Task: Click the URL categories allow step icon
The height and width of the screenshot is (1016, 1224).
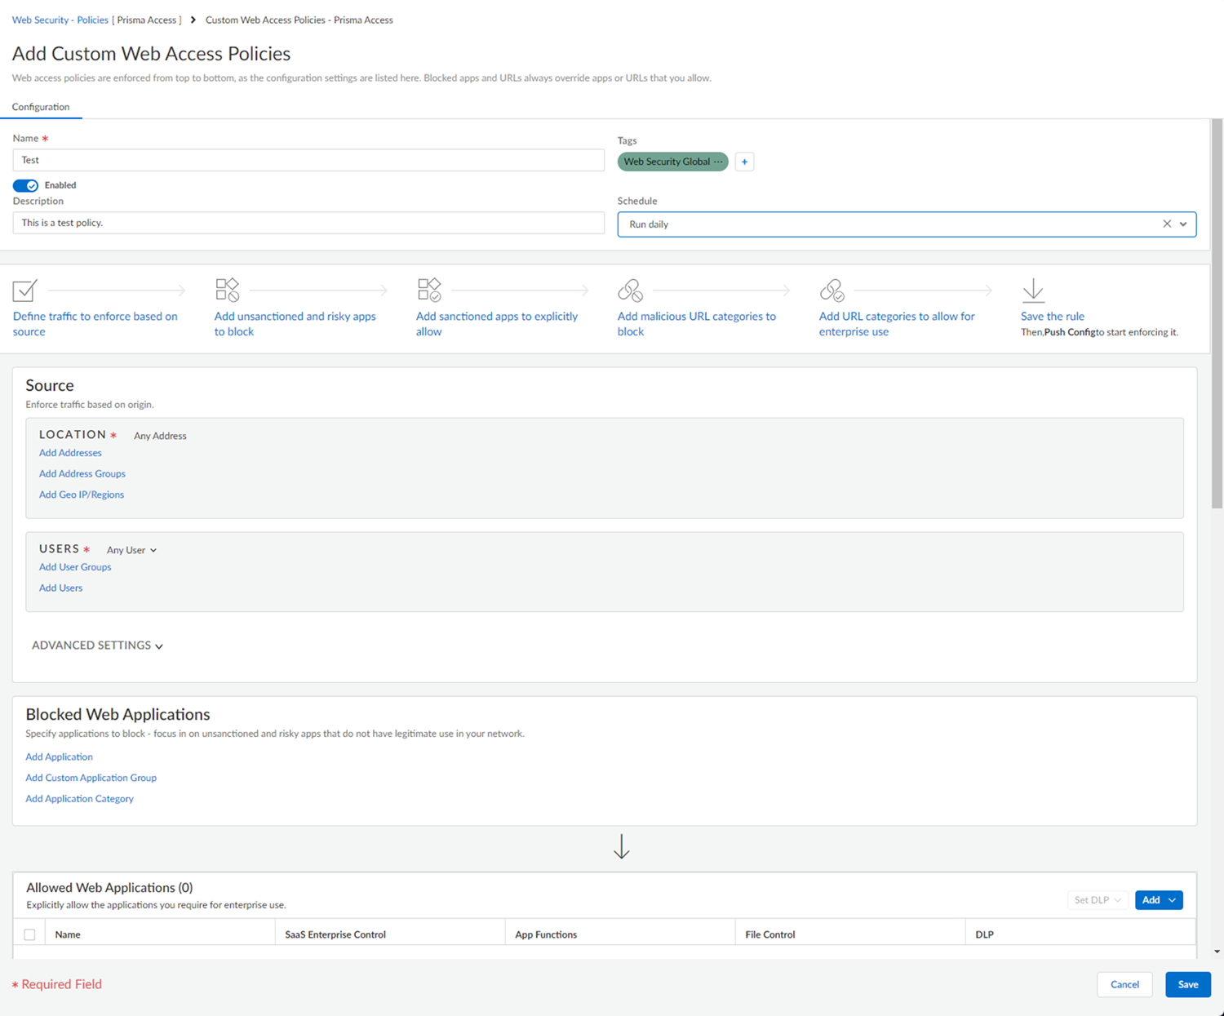Action: (x=832, y=290)
